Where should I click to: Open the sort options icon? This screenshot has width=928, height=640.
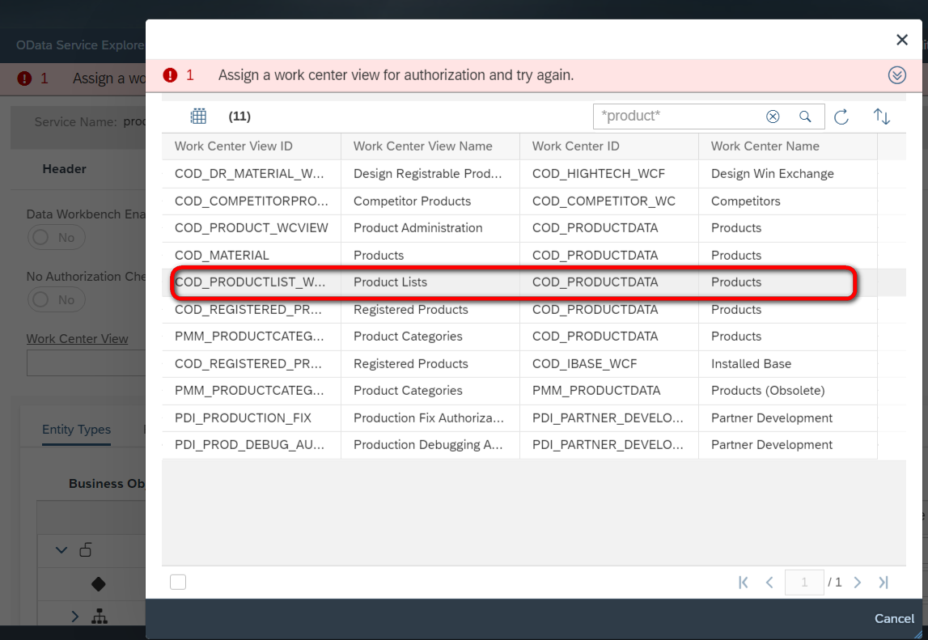click(881, 117)
